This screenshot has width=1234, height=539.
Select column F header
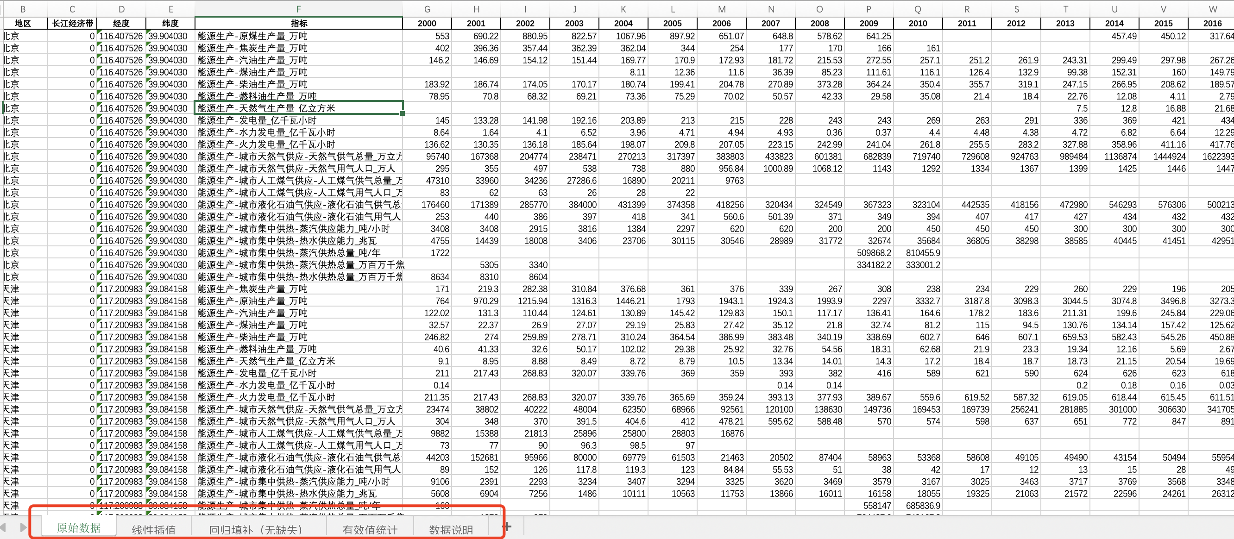point(298,9)
